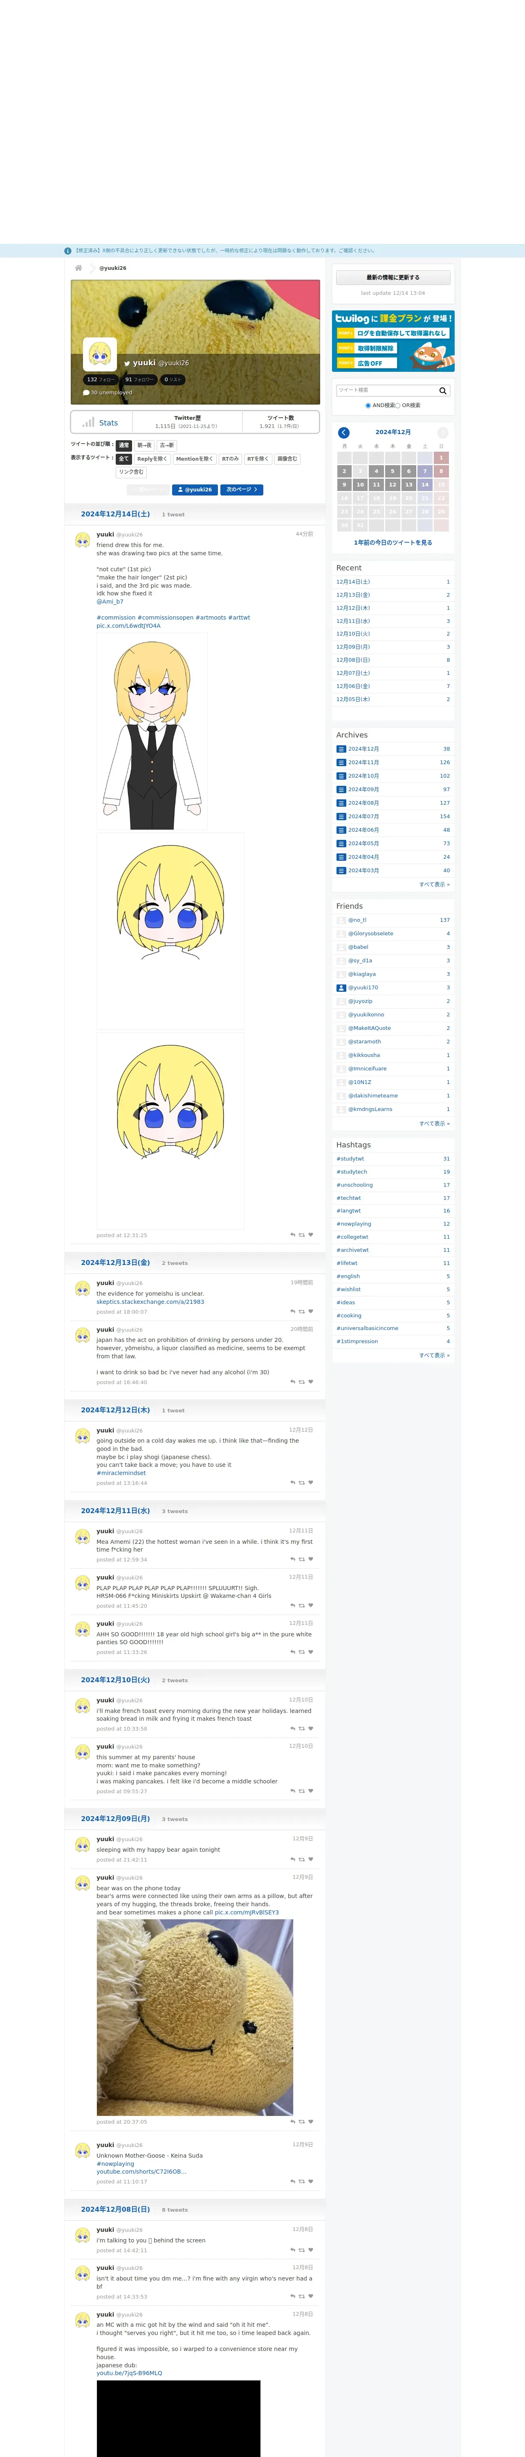Image resolution: width=525 pixels, height=2457 pixels.
Task: Open the yellow bear photo thumbnail
Action: click(194, 2017)
